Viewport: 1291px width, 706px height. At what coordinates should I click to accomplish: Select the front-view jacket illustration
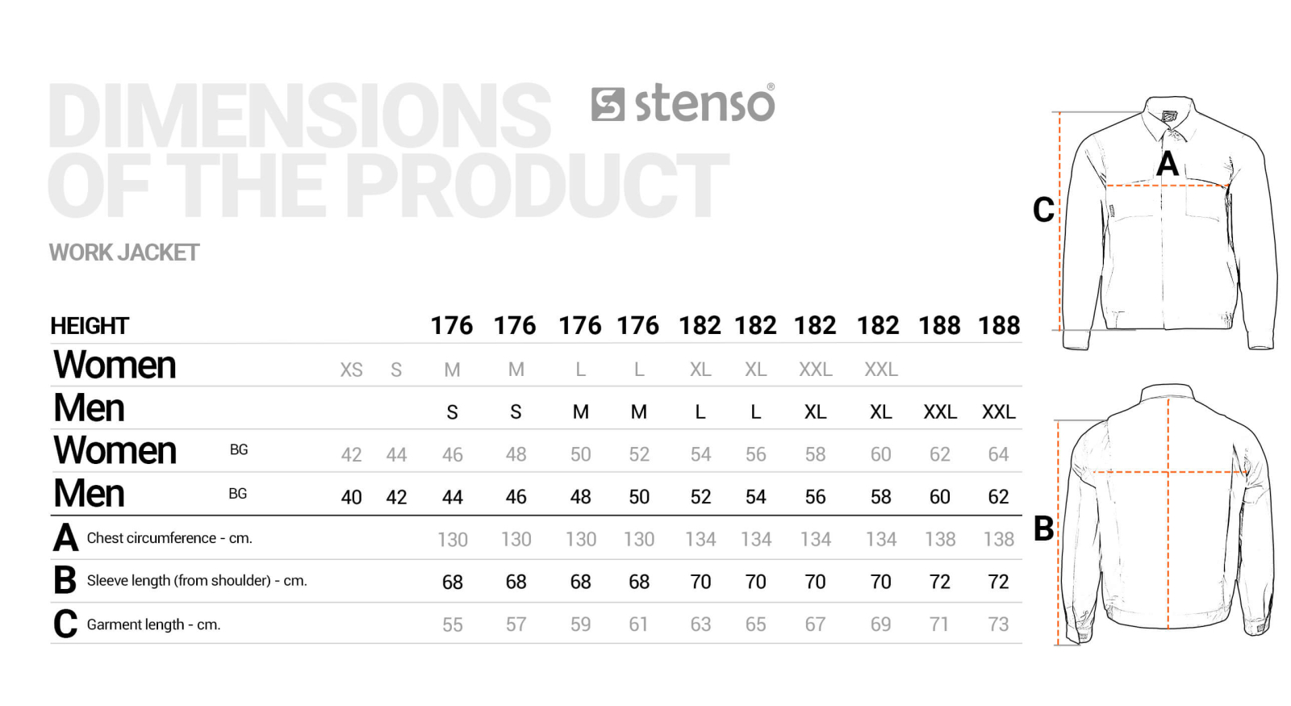1168,224
